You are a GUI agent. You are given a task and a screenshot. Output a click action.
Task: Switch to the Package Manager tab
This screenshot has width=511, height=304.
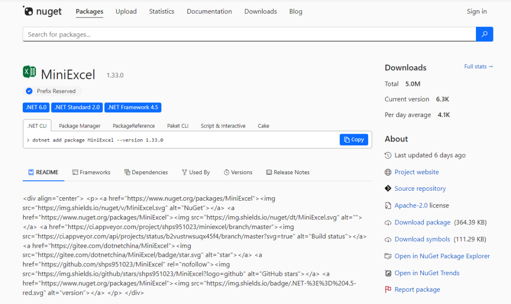pyautogui.click(x=79, y=126)
